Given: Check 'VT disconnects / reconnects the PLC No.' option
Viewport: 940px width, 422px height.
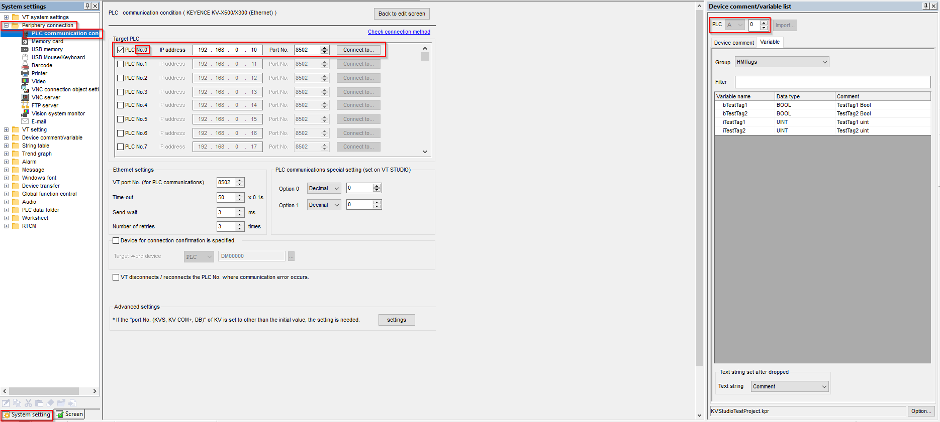Looking at the screenshot, I should pos(116,277).
